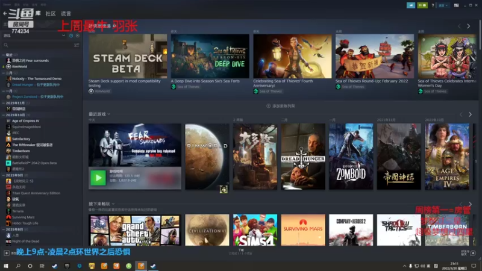This screenshot has height=271, width=482.
Task: Open Steam Deck Beta news card
Action: 128,56
